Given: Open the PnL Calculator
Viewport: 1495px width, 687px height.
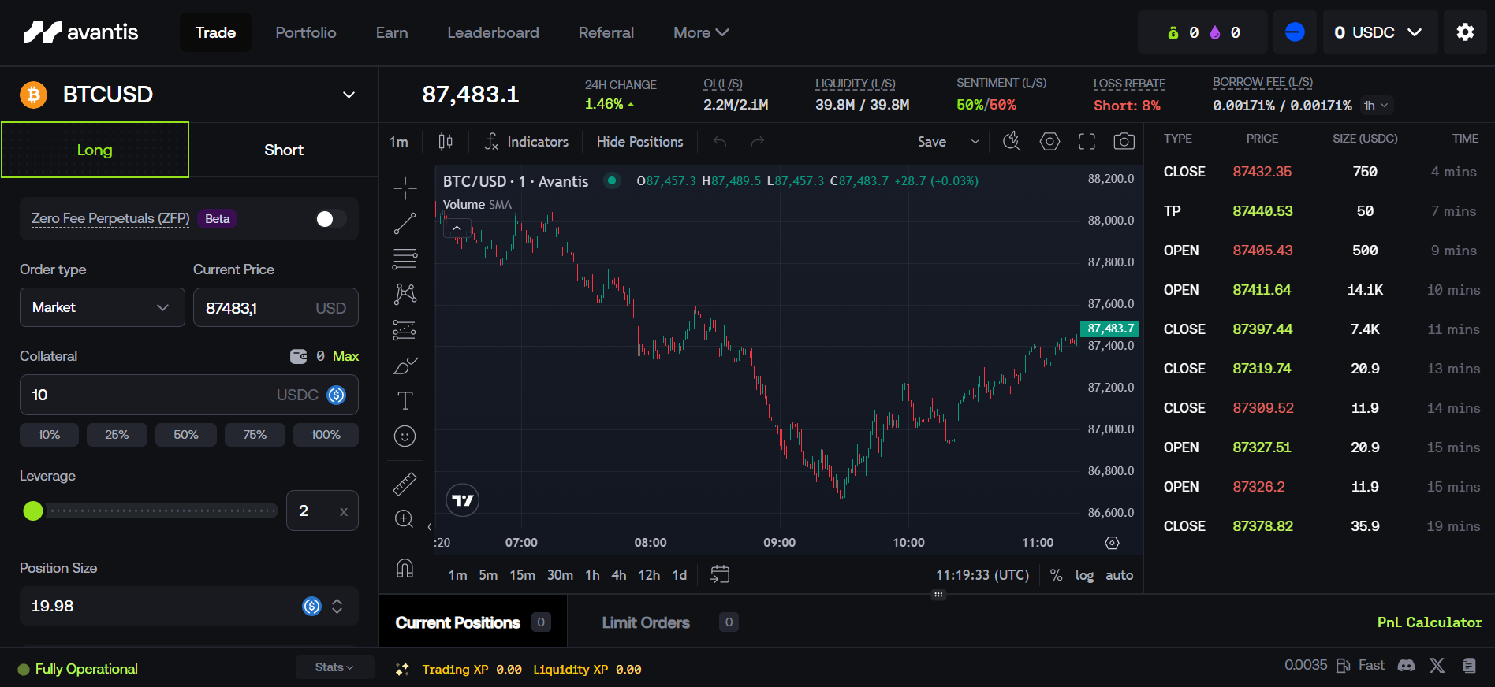Looking at the screenshot, I should 1430,622.
